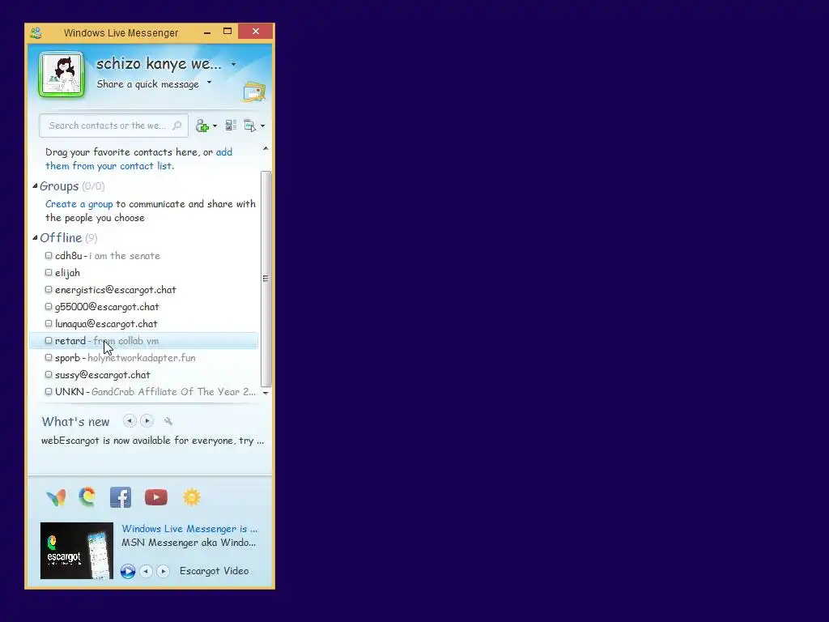Open the YouTube icon

click(x=156, y=497)
